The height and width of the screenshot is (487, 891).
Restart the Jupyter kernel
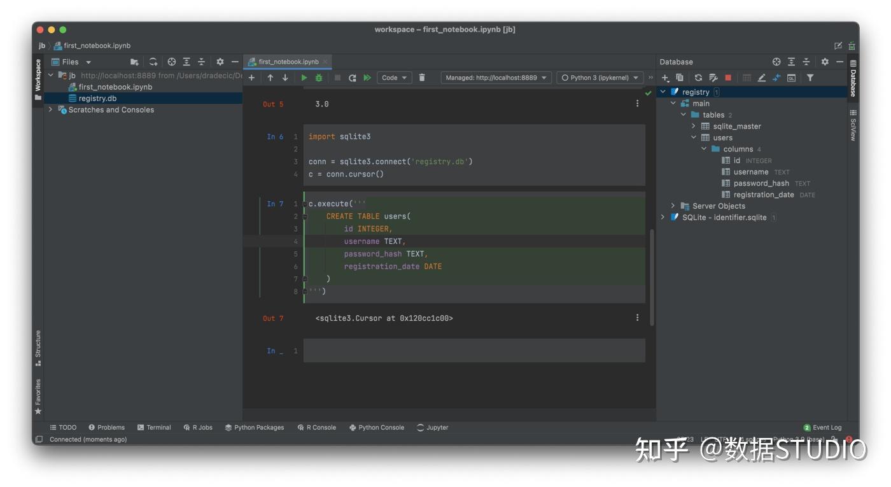352,77
